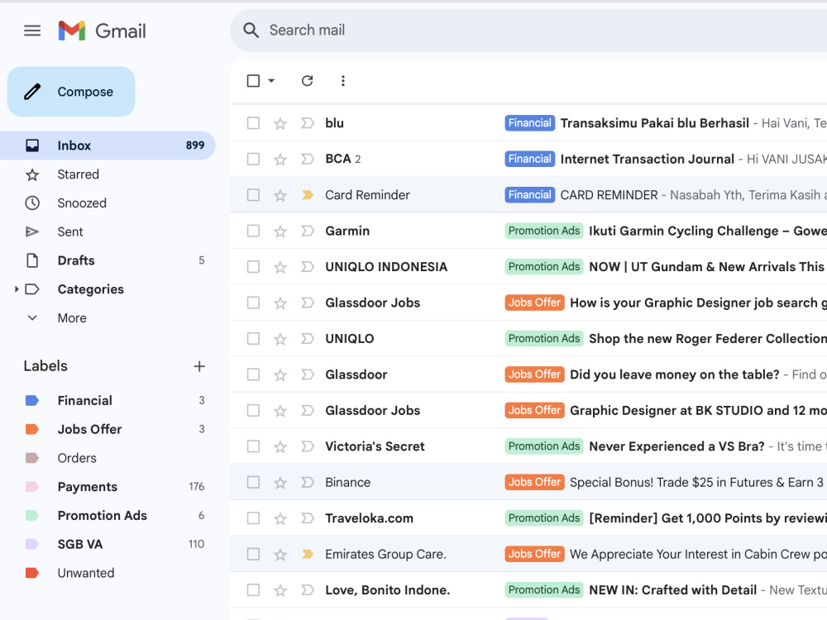
Task: Click Financial tag on the blu email
Action: [x=529, y=123]
